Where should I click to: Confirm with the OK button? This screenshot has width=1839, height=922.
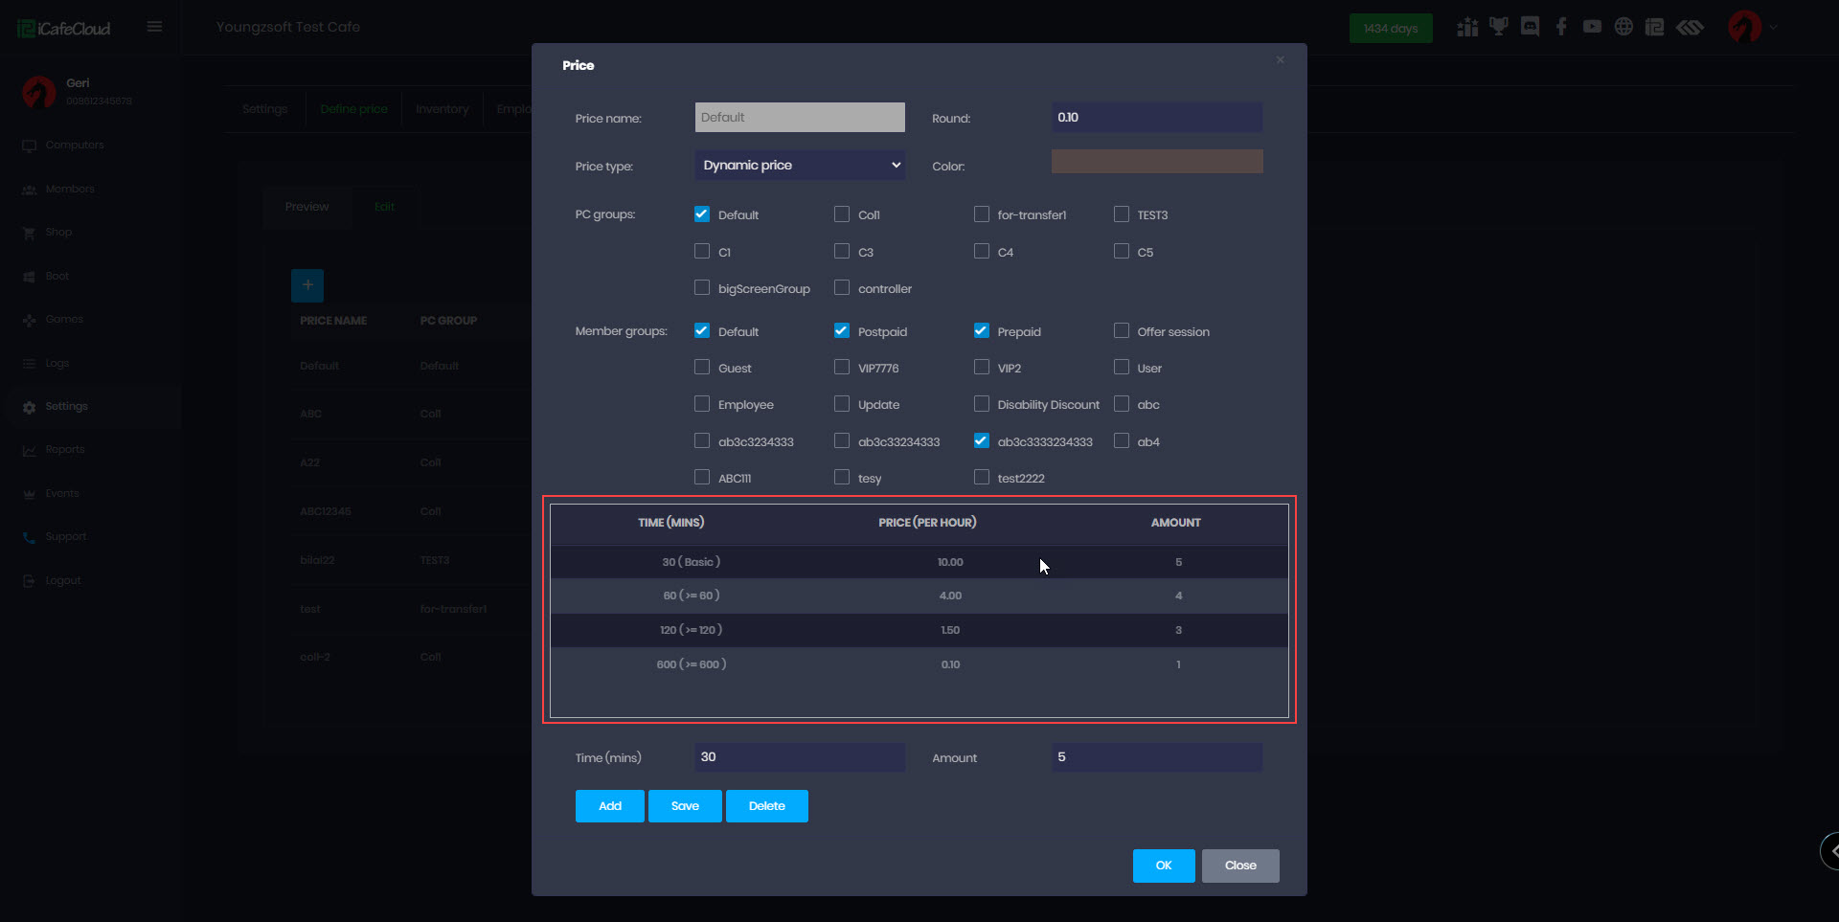[x=1163, y=866]
